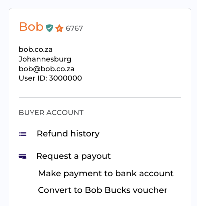Click the BUYER ACCOUNT section heading
Image resolution: width=197 pixels, height=206 pixels.
51,113
